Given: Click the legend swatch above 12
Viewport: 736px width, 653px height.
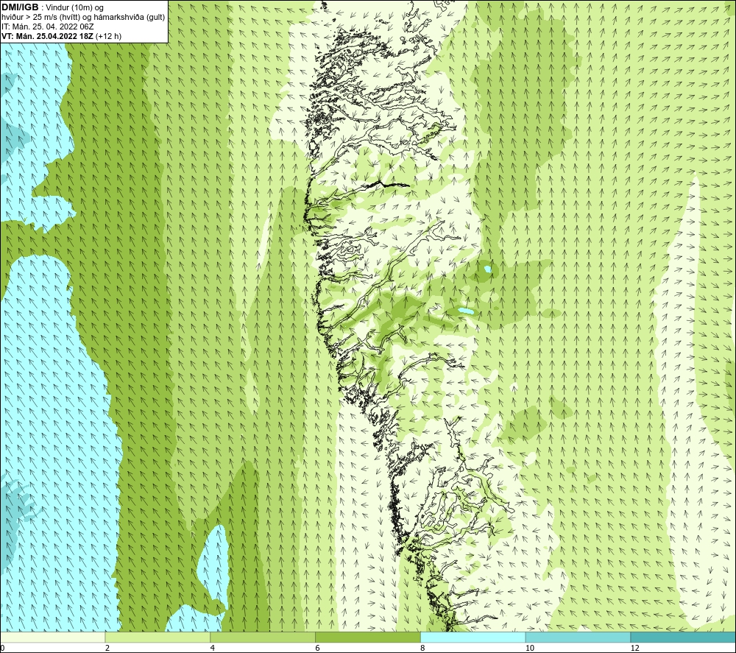Looking at the screenshot, I should (684, 637).
